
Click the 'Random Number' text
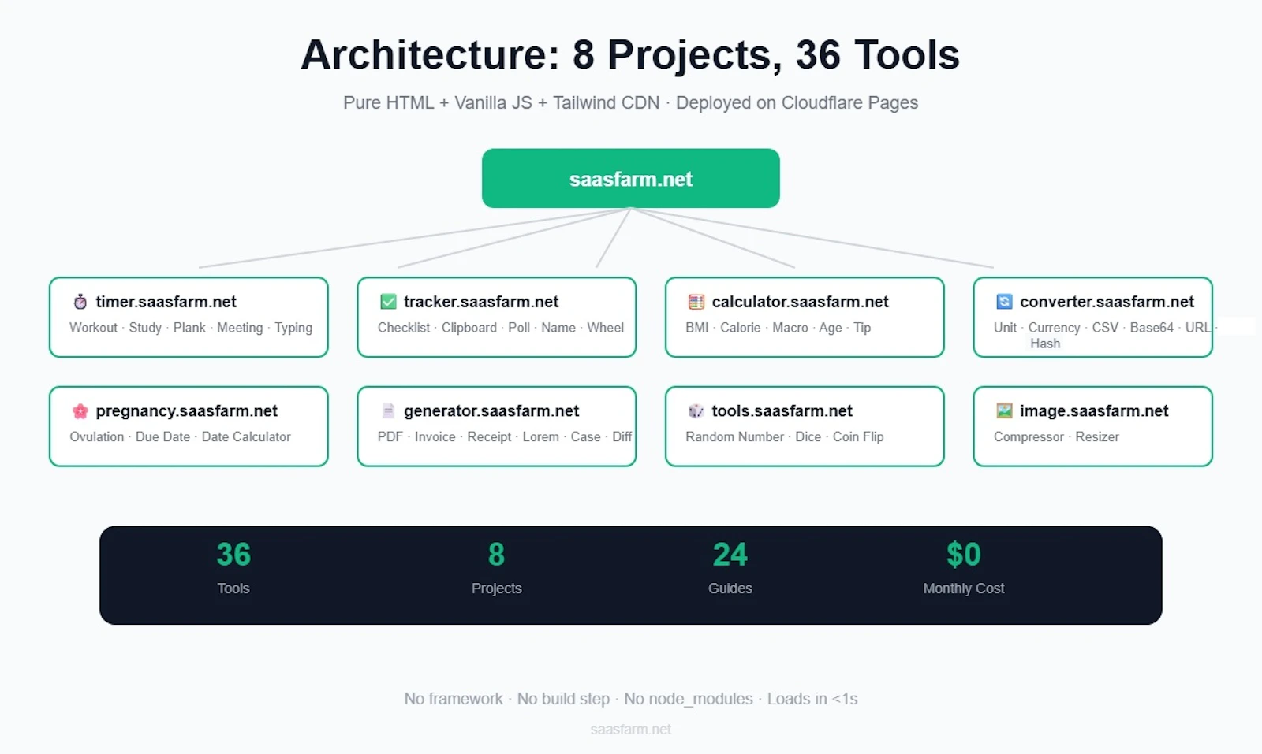click(734, 437)
